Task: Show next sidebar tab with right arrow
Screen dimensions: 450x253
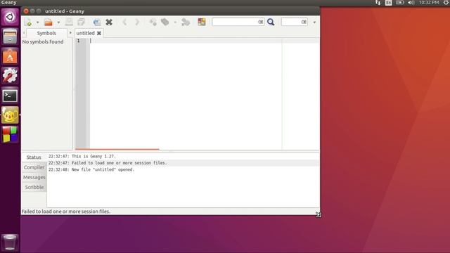Action: coord(70,33)
